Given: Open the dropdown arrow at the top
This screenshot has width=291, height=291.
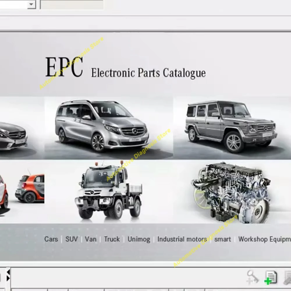Looking at the screenshot, I should pyautogui.click(x=31, y=4).
